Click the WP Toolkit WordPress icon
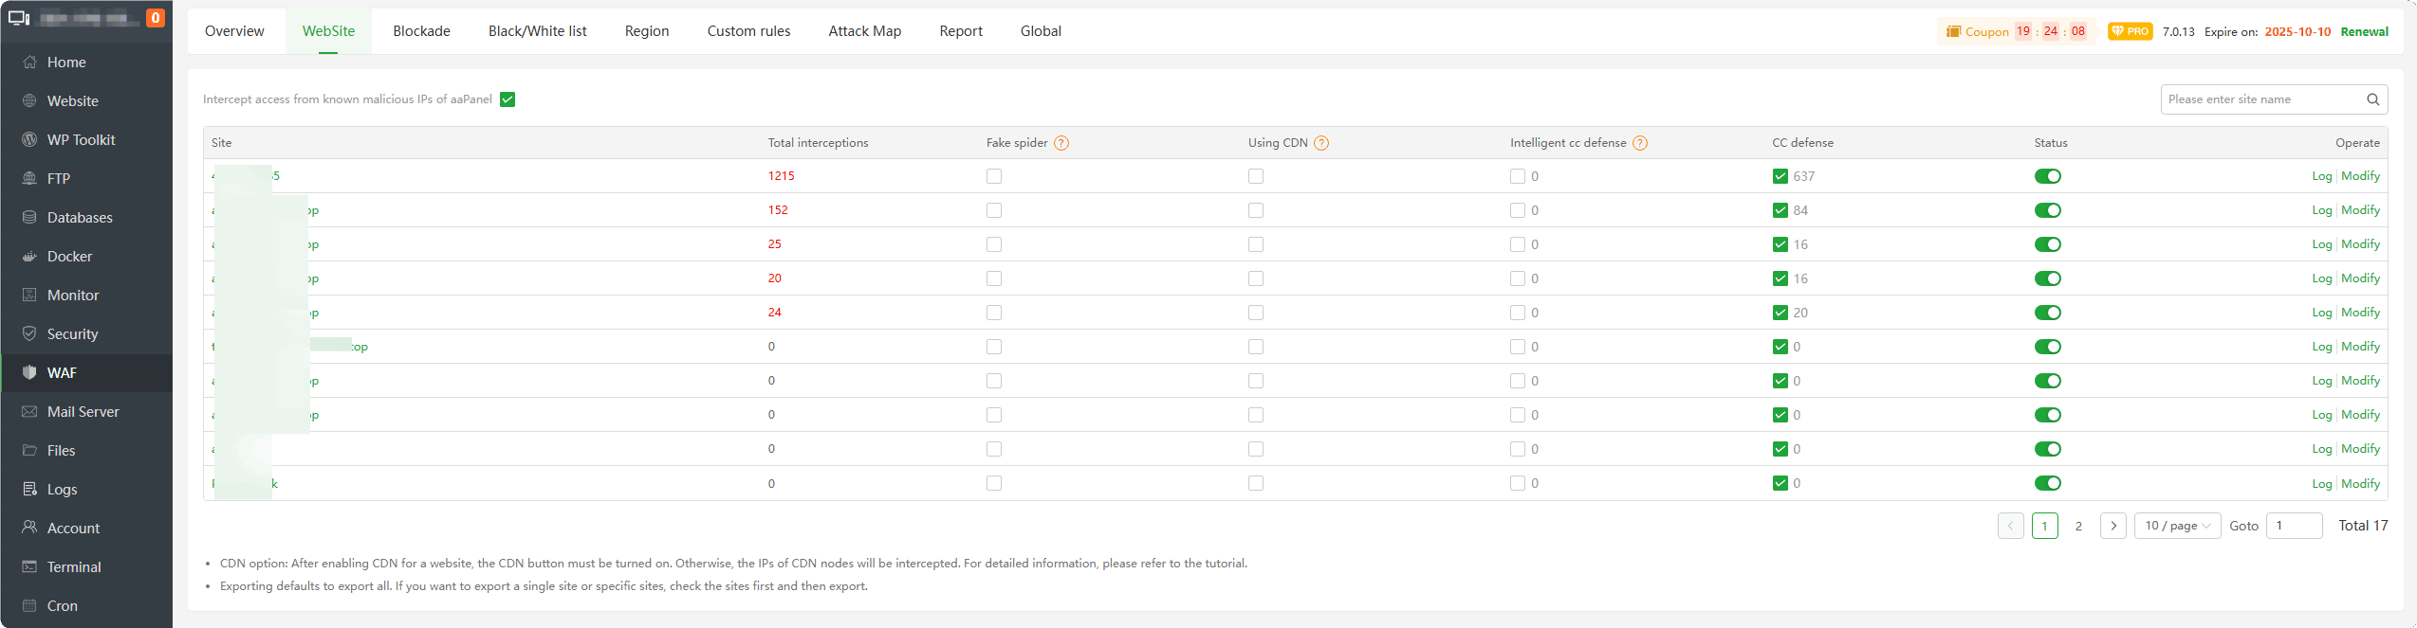 point(29,140)
